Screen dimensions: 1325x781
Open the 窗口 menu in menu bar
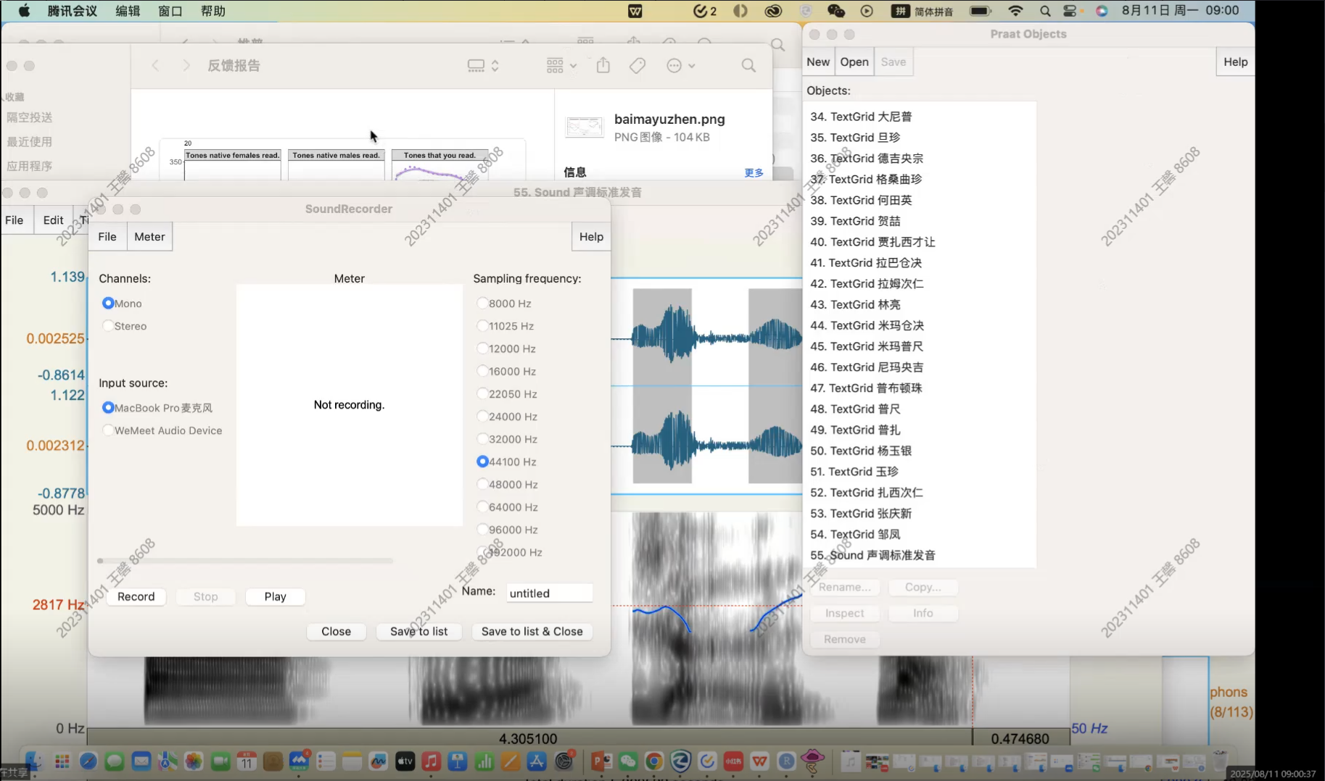pos(170,11)
